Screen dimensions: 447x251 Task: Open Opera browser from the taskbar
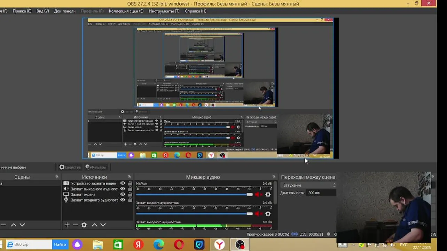point(179,245)
